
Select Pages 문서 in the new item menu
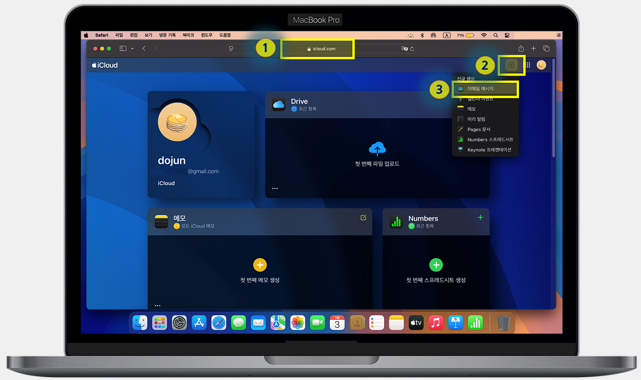pyautogui.click(x=485, y=129)
